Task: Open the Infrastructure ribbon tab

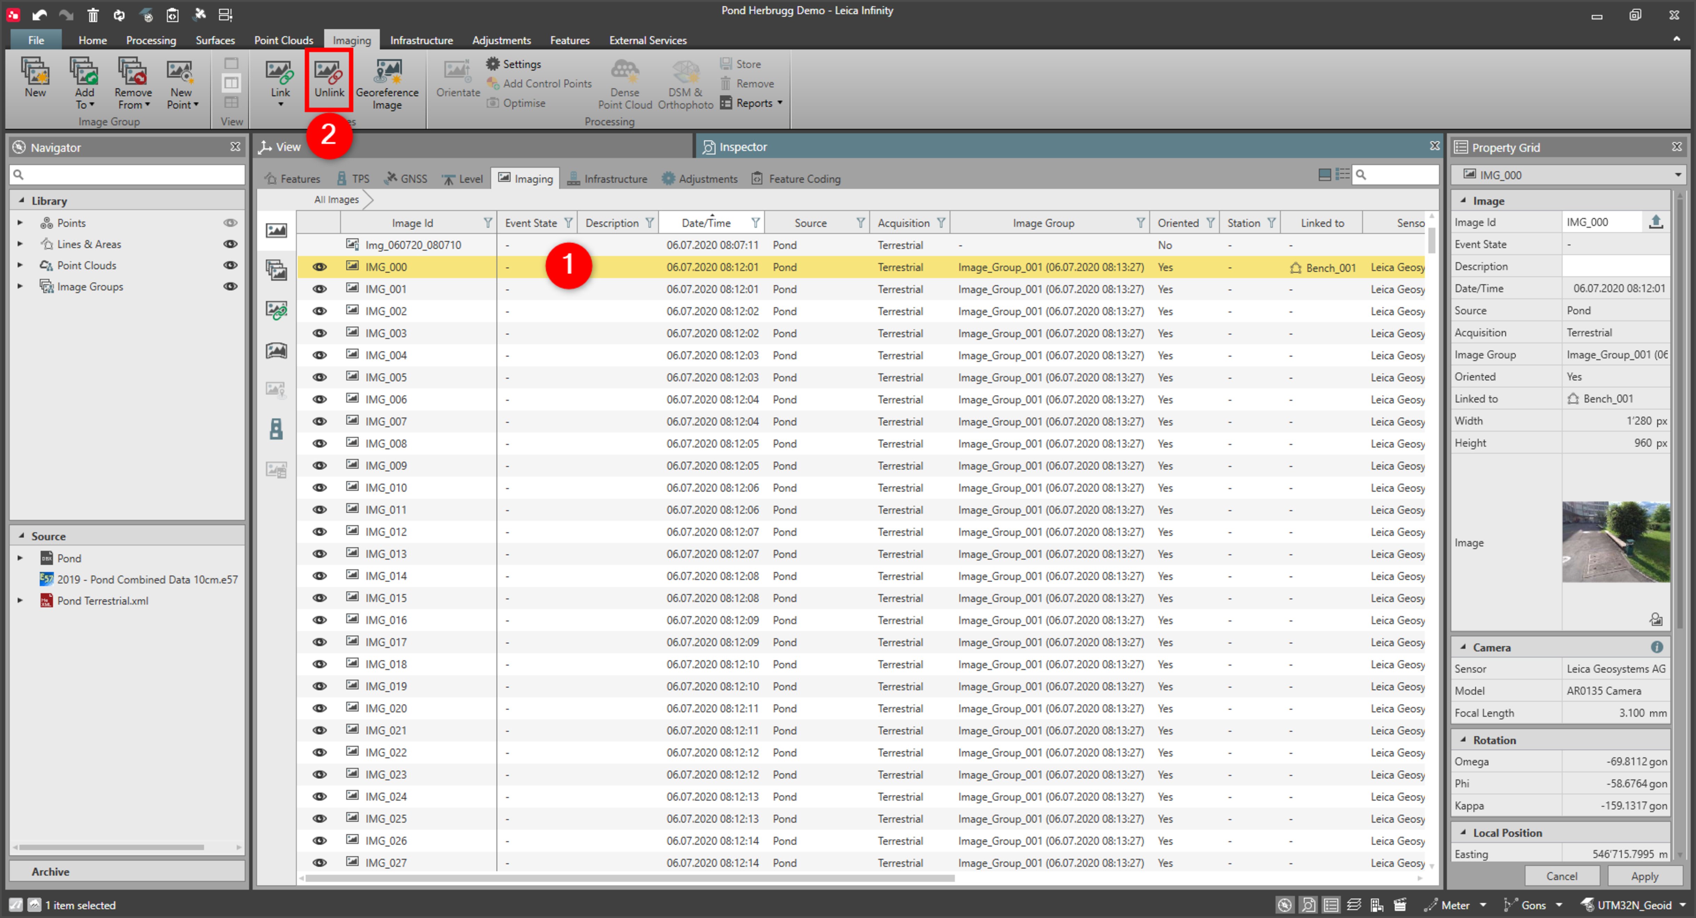Action: click(421, 40)
